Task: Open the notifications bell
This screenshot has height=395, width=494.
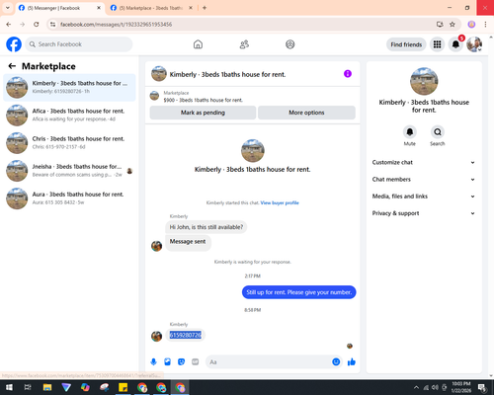Action: pyautogui.click(x=455, y=44)
